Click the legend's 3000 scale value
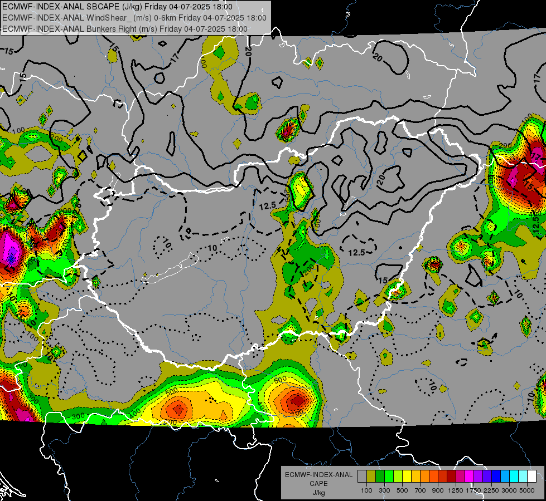546x501 pixels. 509,490
